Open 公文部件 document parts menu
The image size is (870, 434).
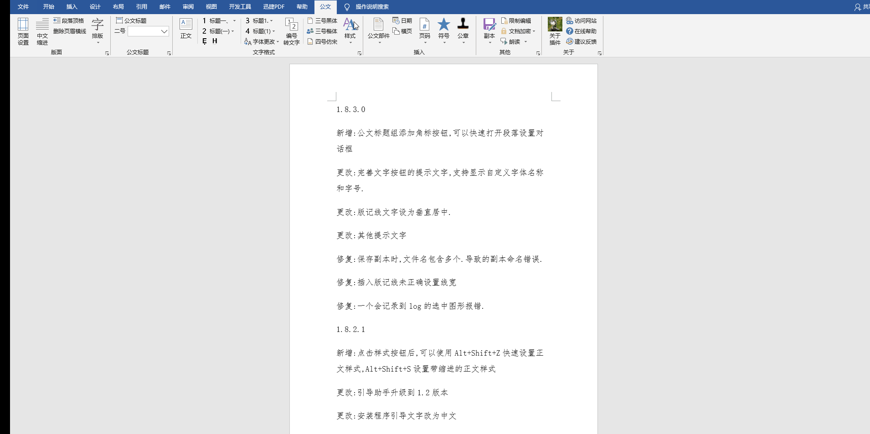pos(379,31)
